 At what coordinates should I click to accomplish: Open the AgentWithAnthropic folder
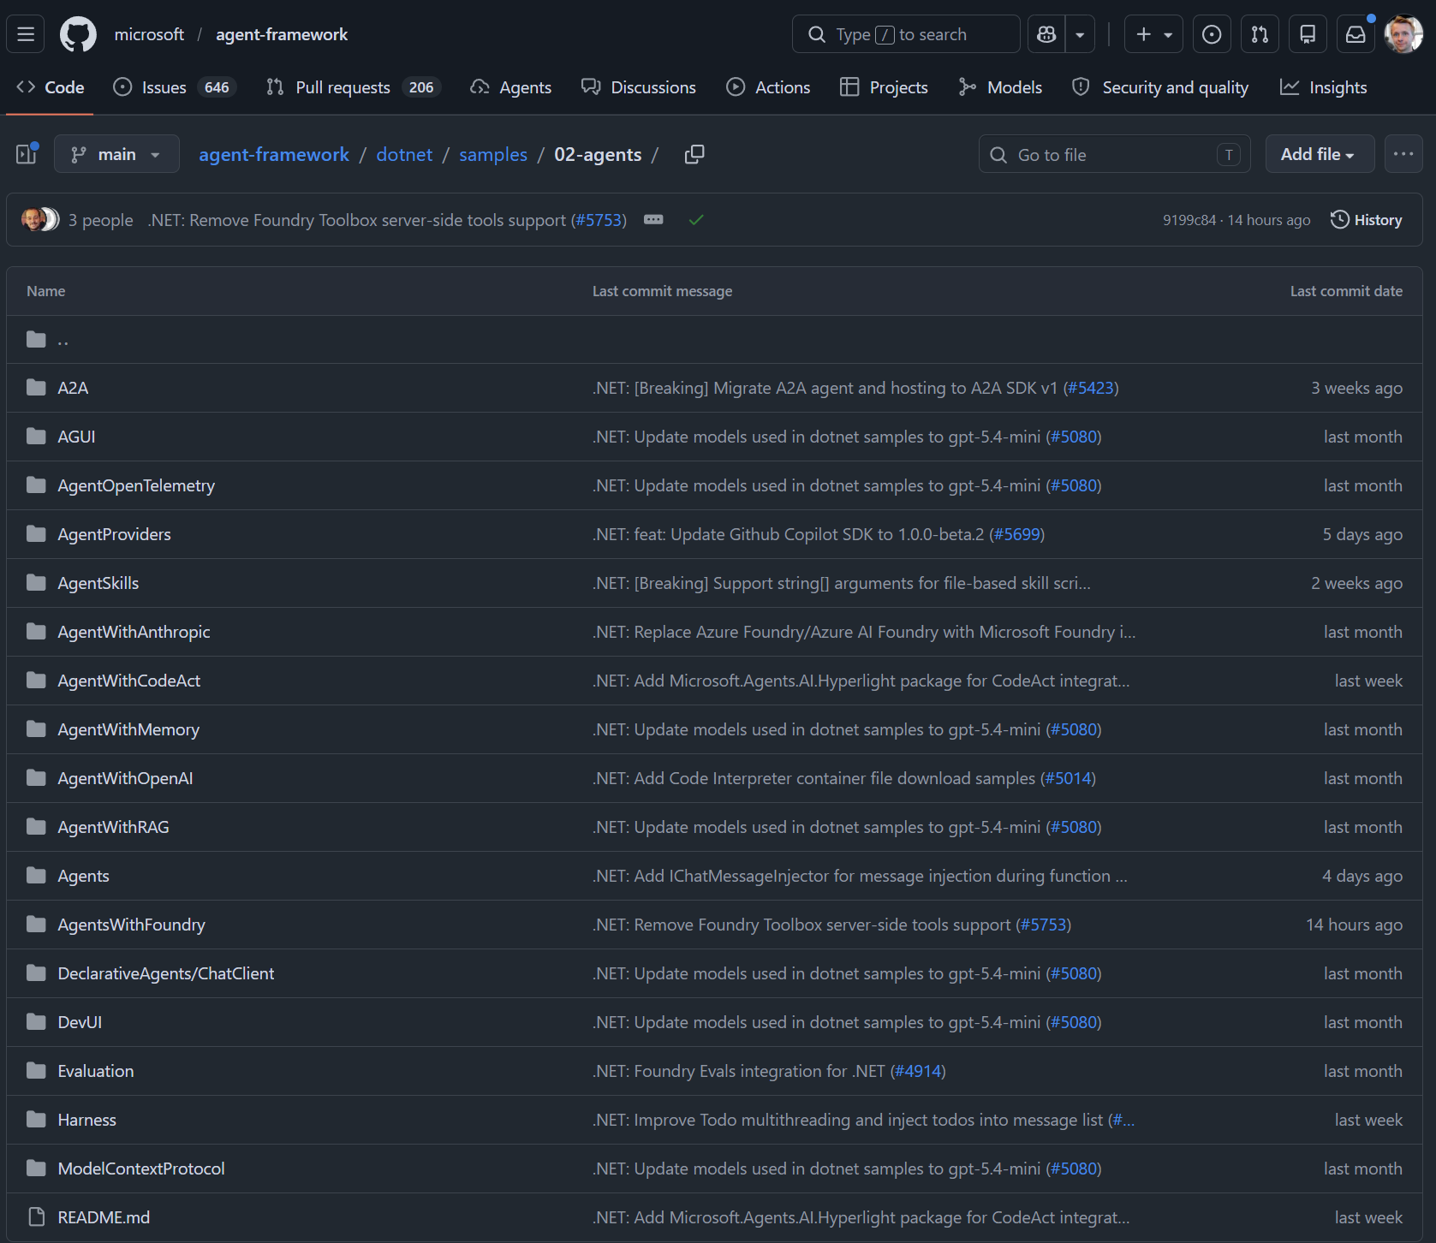pyautogui.click(x=134, y=632)
